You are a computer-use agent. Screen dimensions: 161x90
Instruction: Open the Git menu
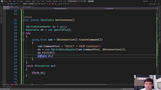(18, 1)
